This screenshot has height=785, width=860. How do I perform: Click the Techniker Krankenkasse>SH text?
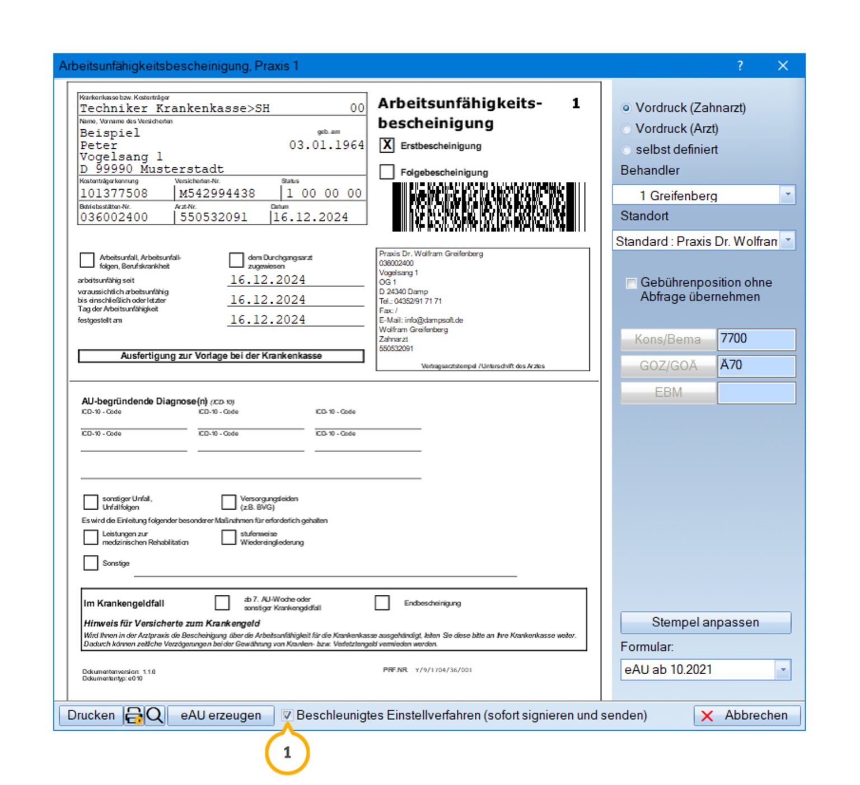pyautogui.click(x=175, y=109)
